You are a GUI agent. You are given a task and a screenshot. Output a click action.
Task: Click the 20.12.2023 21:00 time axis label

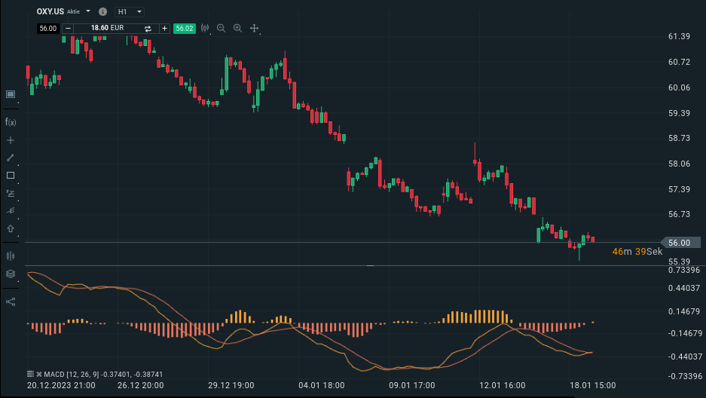61,385
